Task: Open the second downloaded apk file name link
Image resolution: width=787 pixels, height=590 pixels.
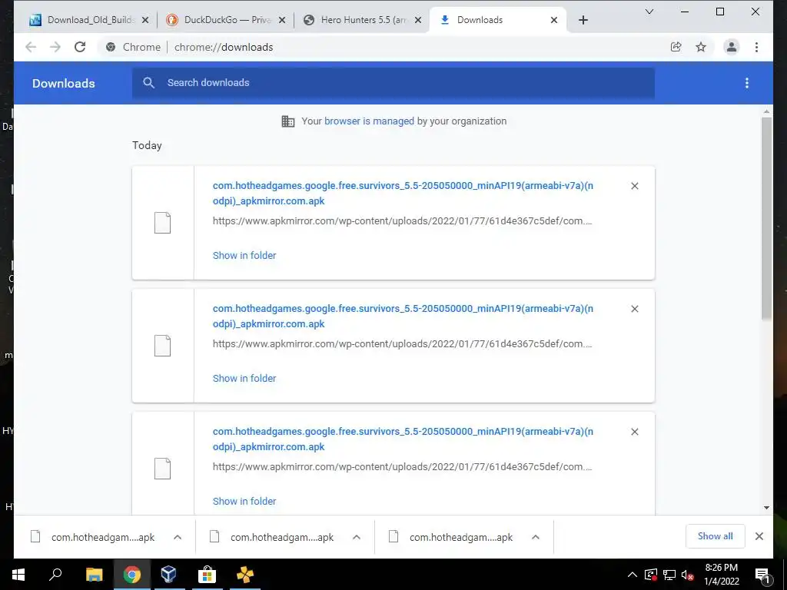Action: tap(403, 316)
